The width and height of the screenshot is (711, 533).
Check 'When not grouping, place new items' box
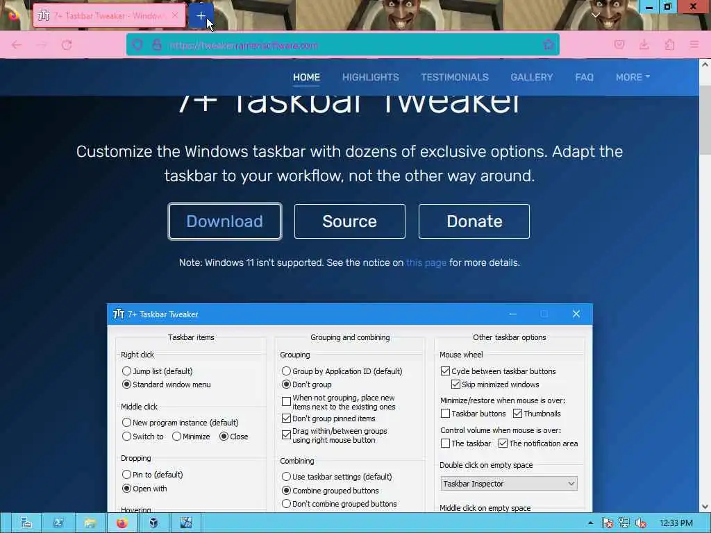(x=286, y=402)
